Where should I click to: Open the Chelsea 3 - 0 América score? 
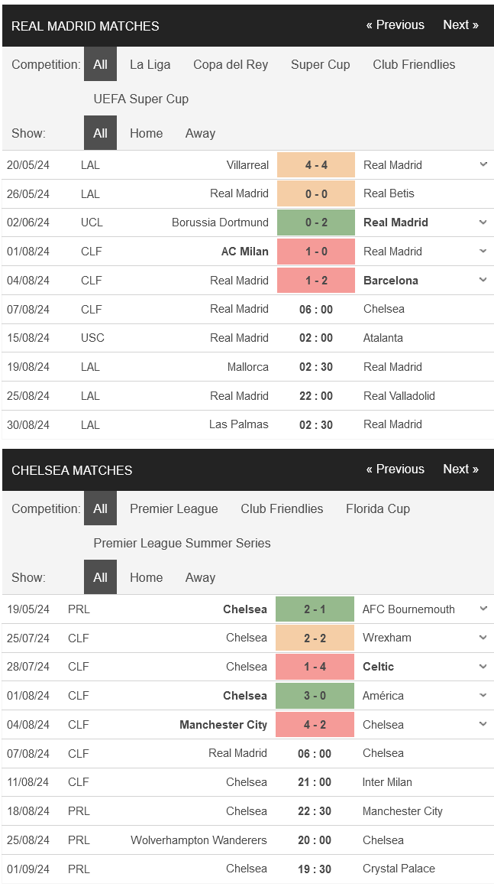(315, 696)
